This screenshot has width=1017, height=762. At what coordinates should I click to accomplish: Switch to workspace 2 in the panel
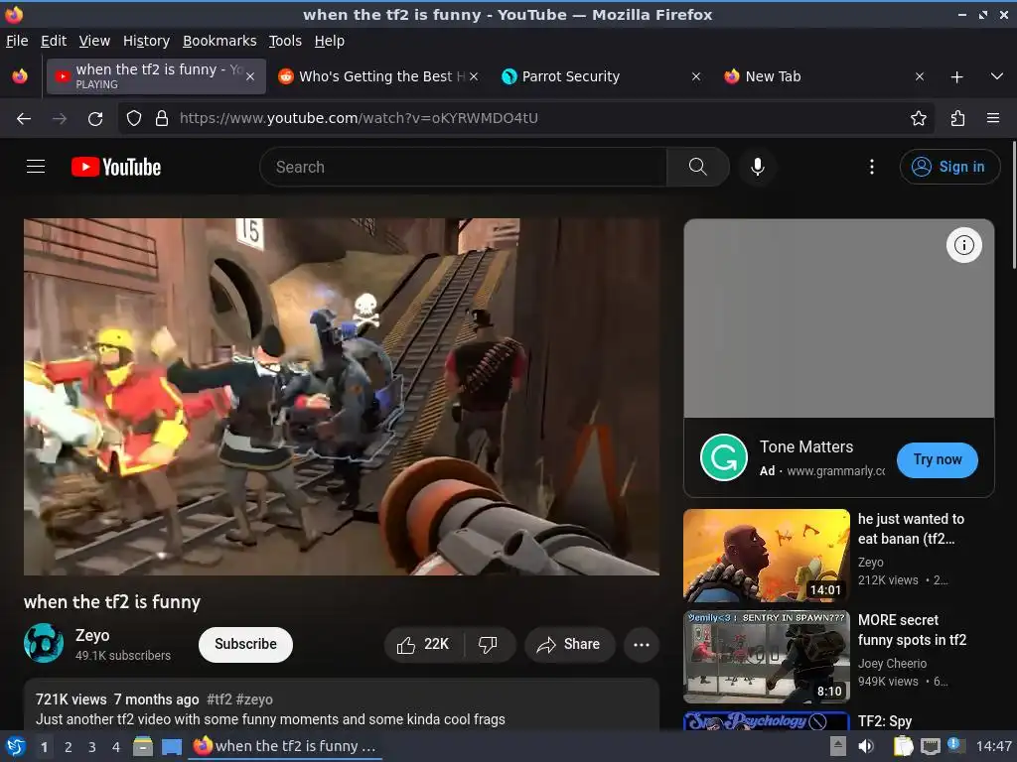coord(68,747)
